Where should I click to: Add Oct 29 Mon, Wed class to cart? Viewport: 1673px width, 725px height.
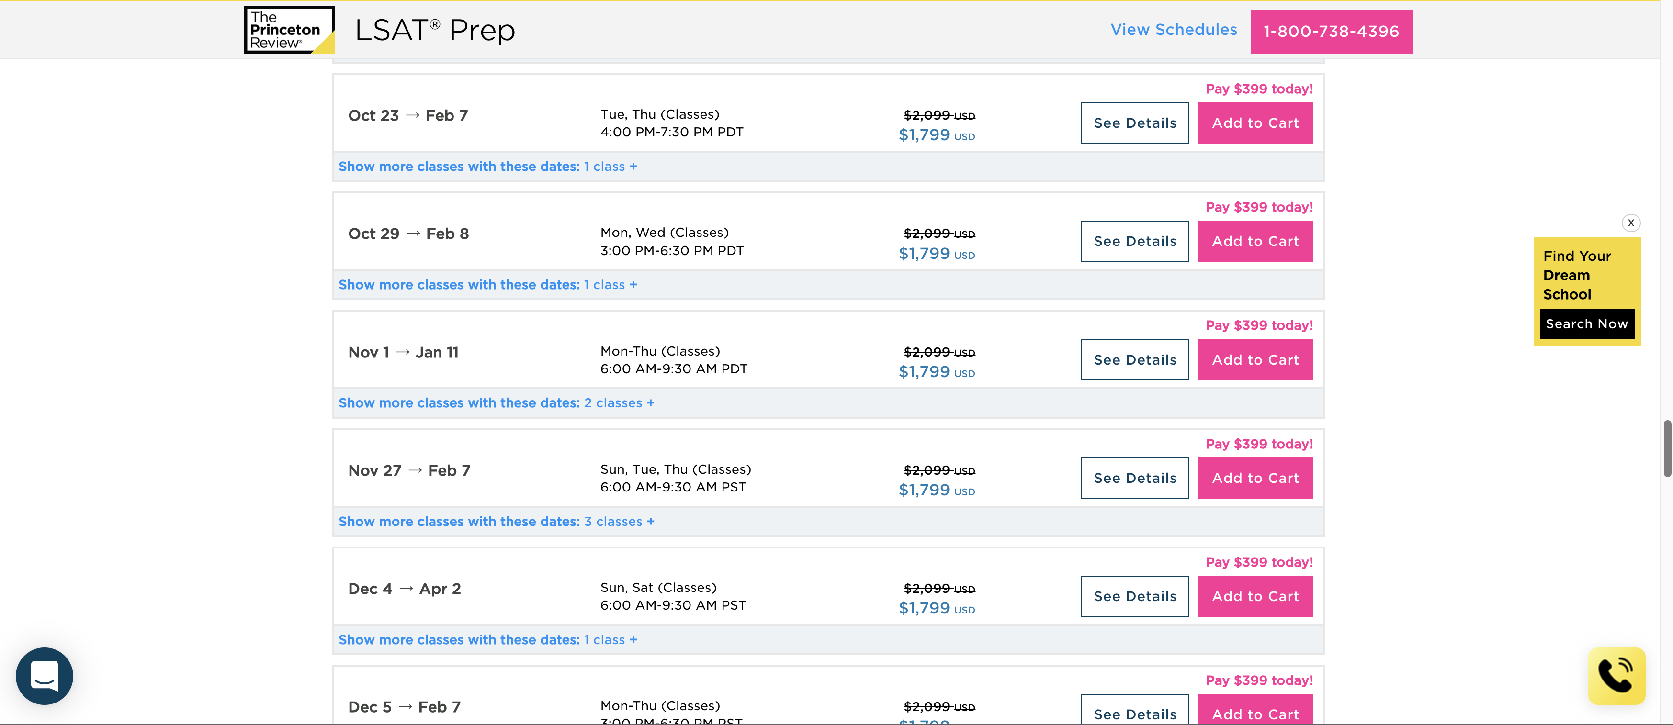pyautogui.click(x=1255, y=242)
